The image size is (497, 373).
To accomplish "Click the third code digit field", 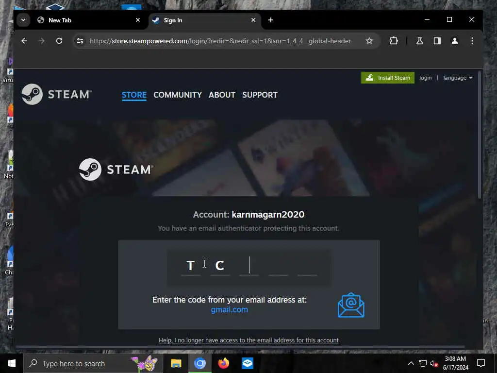I will [249, 266].
